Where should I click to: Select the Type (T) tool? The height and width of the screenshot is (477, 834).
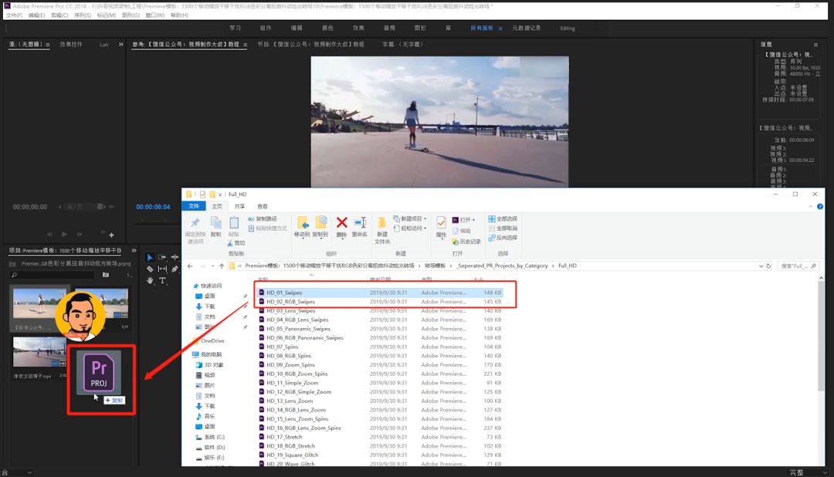162,281
